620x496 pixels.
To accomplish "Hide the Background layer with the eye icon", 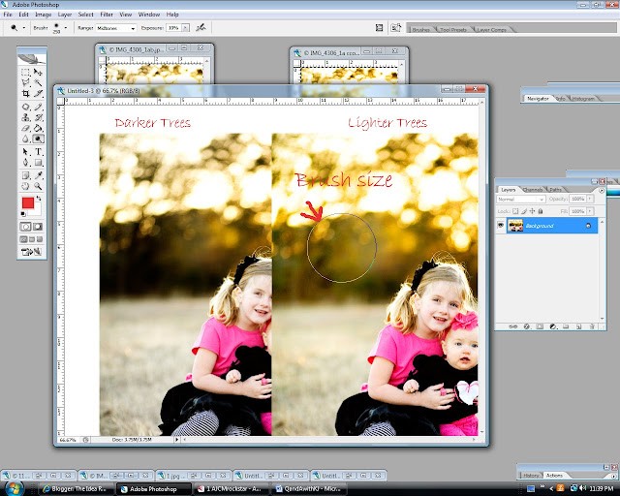I will click(x=501, y=225).
